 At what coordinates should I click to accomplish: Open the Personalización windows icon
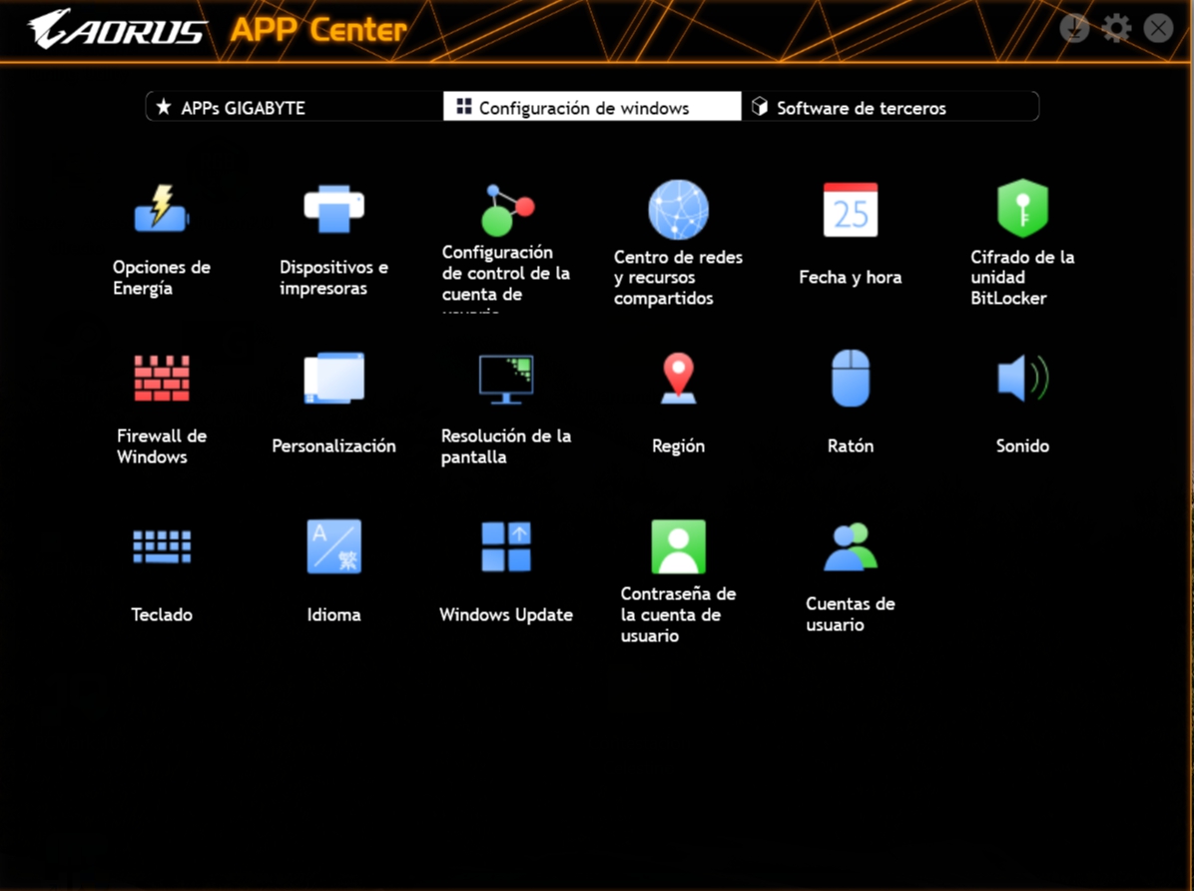(333, 378)
